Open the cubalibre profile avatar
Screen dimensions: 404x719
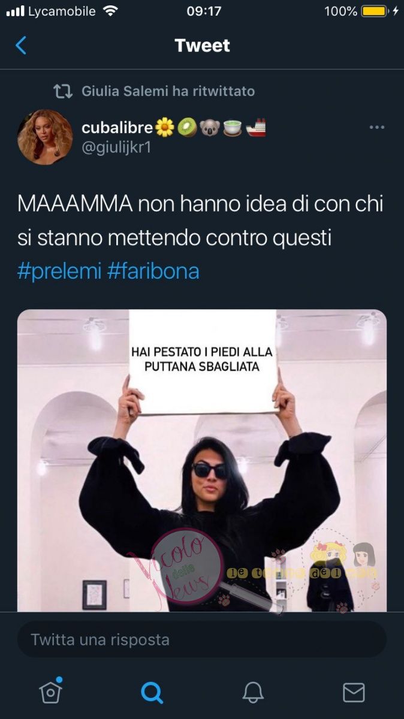[45, 137]
